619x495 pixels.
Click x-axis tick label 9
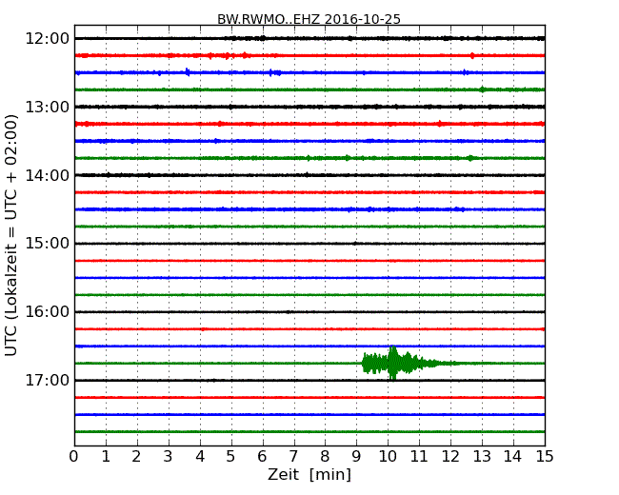tap(356, 457)
